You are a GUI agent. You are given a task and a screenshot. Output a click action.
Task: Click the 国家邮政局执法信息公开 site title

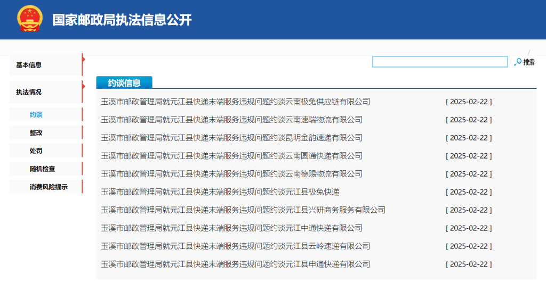point(122,20)
